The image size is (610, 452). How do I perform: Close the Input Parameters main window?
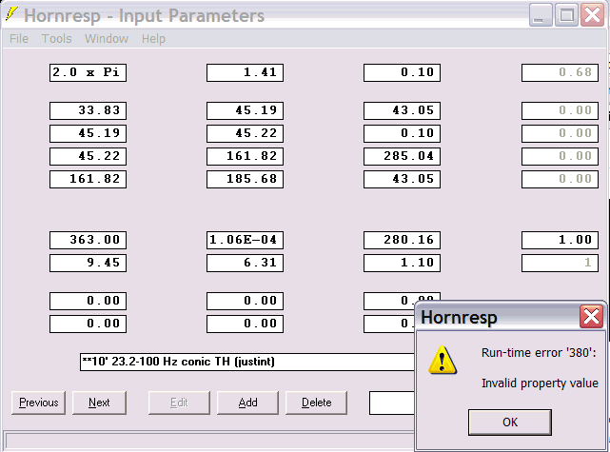coord(592,15)
